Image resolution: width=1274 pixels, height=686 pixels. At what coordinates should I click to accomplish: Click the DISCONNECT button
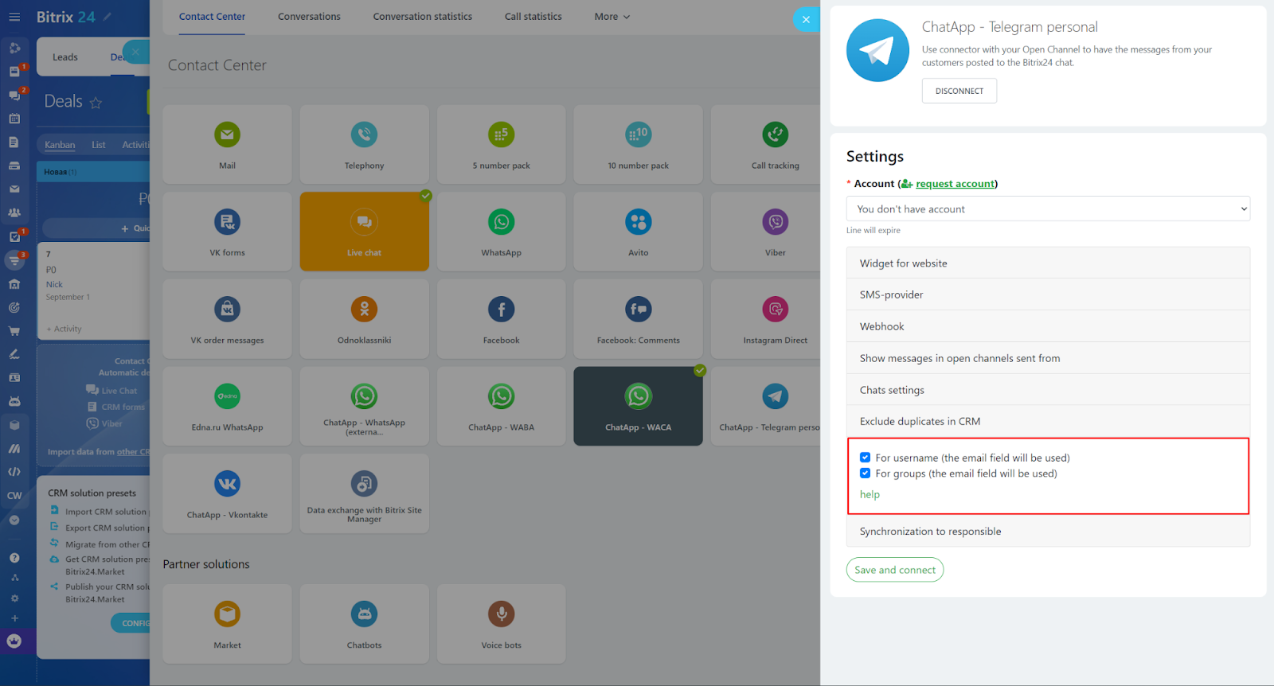[959, 91]
